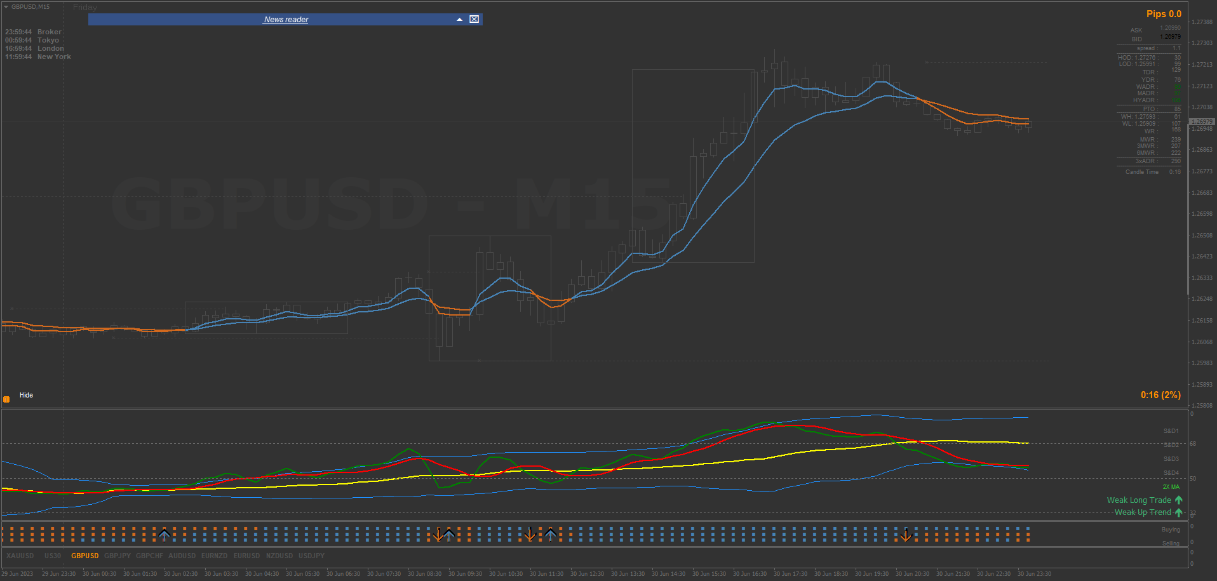Switch chart to US30 symbol
The image size is (1217, 581).
click(x=53, y=556)
